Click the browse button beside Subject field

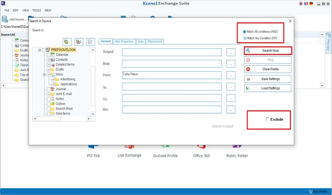pyautogui.click(x=231, y=52)
